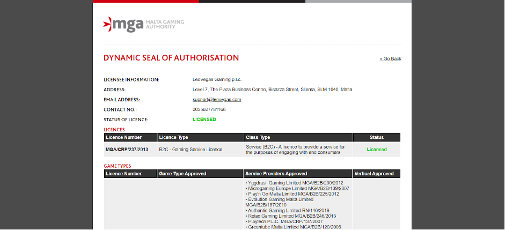The width and height of the screenshot is (505, 230).
Task: Click the ADDRESS label
Action: tap(114, 90)
